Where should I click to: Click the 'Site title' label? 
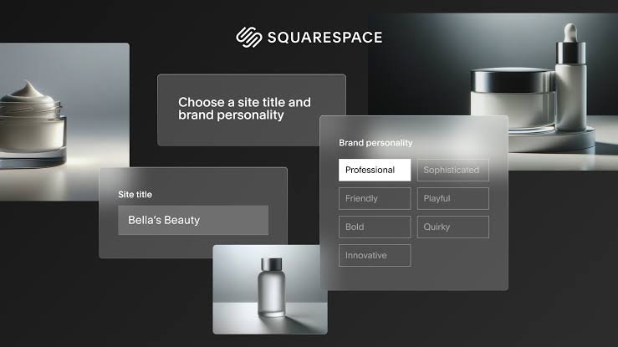pyautogui.click(x=135, y=194)
